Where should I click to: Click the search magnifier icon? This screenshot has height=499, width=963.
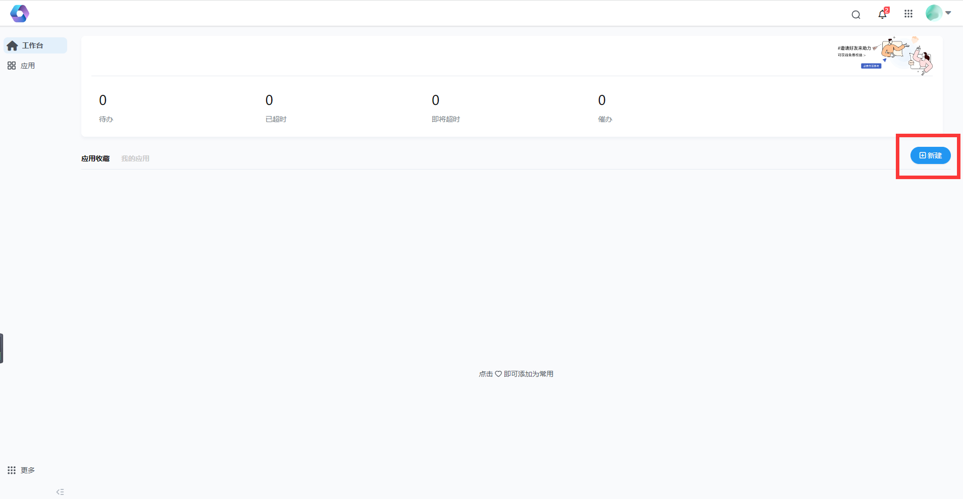(x=855, y=15)
